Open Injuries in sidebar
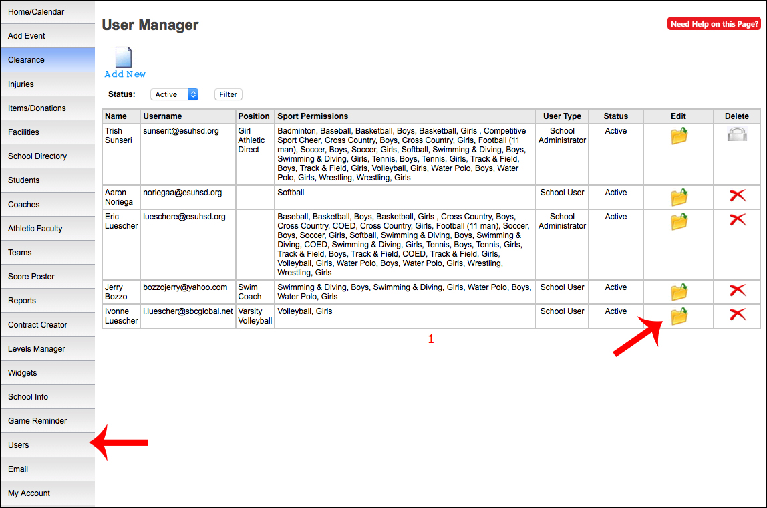The width and height of the screenshot is (767, 508). (x=48, y=84)
